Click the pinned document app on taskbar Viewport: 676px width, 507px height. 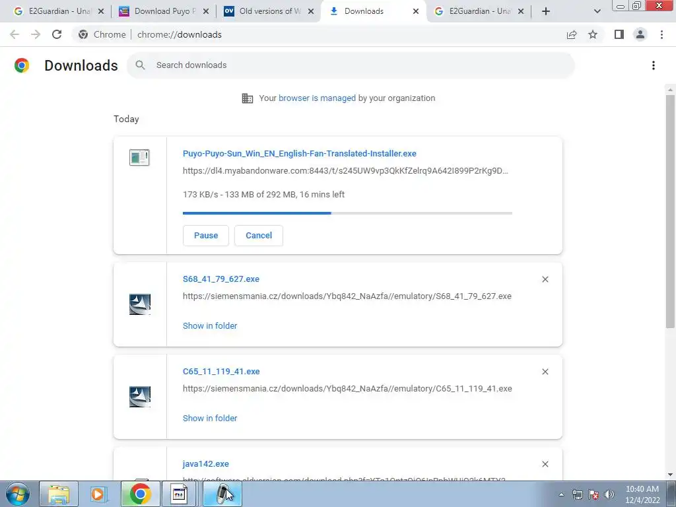click(179, 494)
